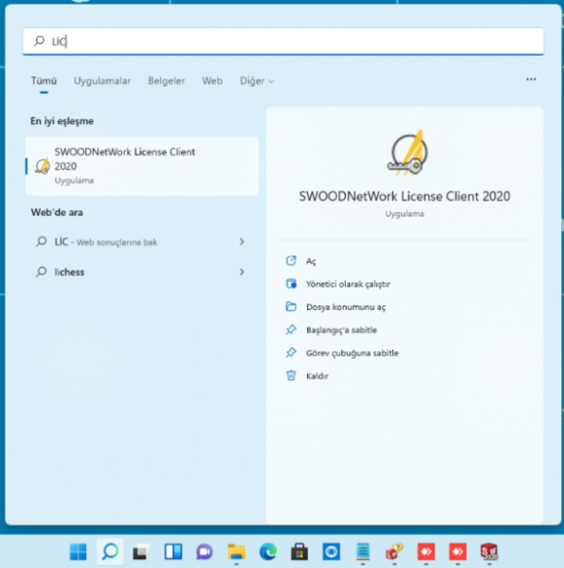The image size is (564, 568).
Task: Switch to the Uygulamalar tab
Action: 103,80
